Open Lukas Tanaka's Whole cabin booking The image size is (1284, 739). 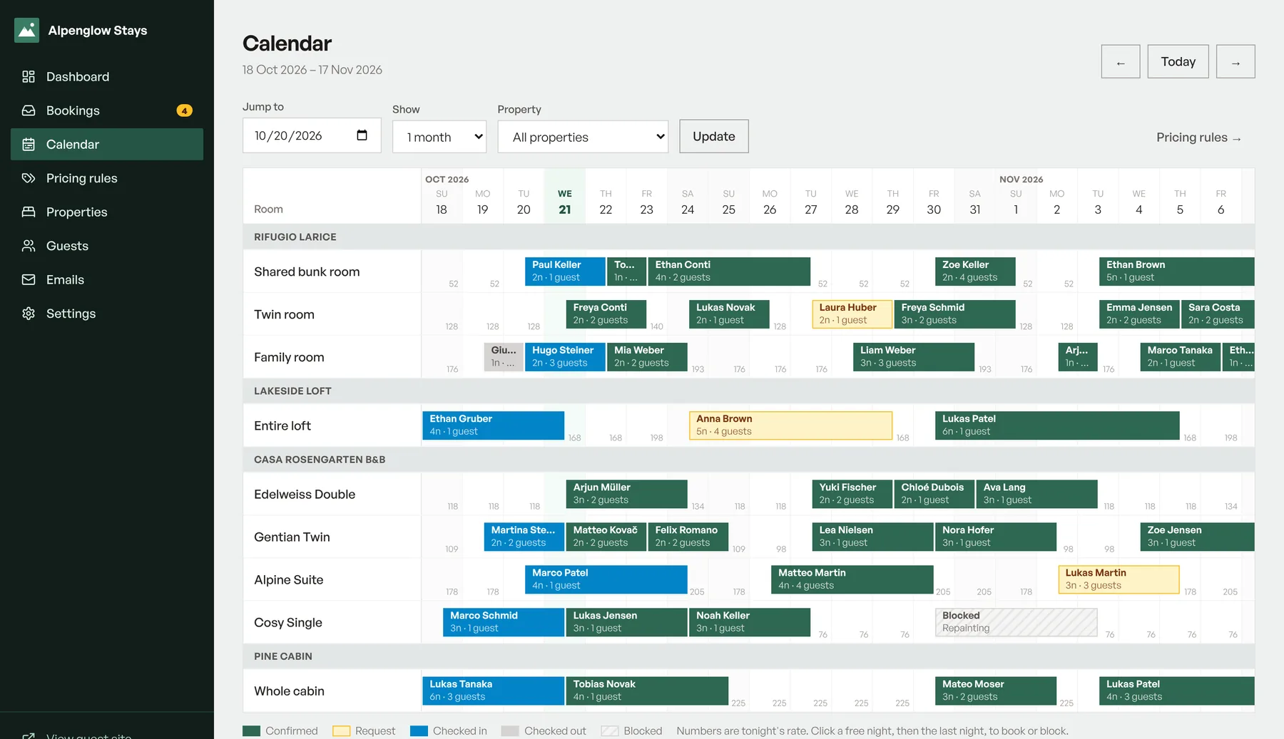coord(493,691)
